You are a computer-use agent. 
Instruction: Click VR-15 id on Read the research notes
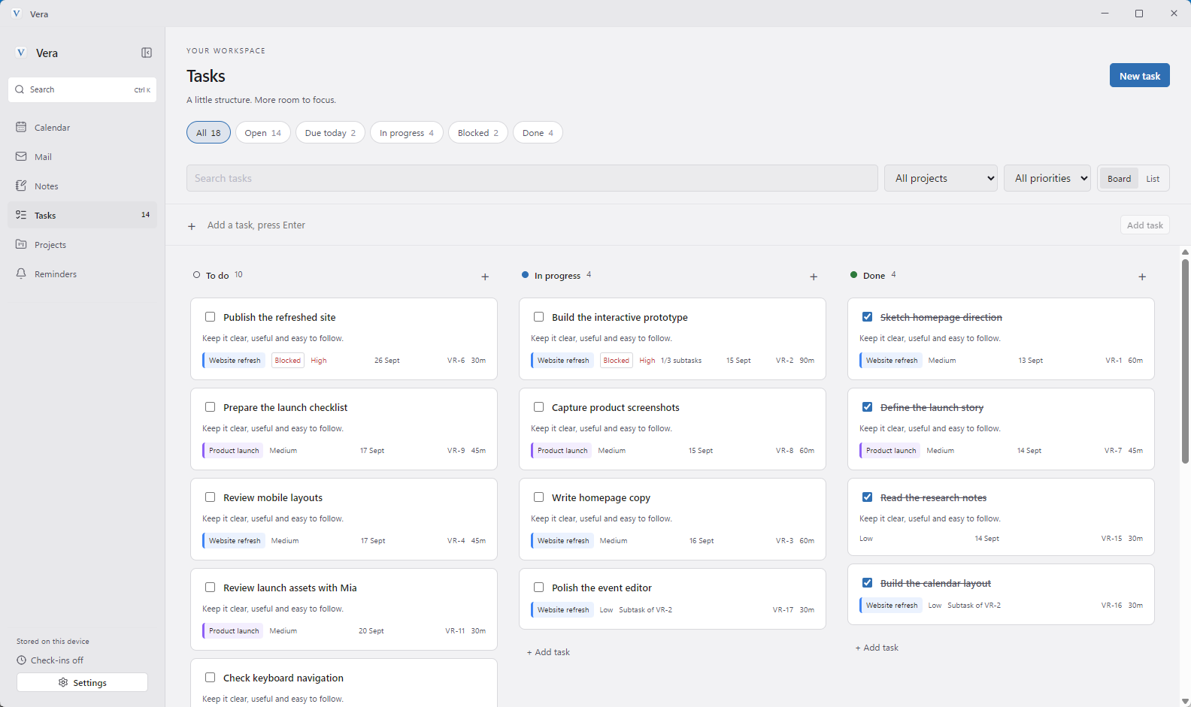[1111, 539]
